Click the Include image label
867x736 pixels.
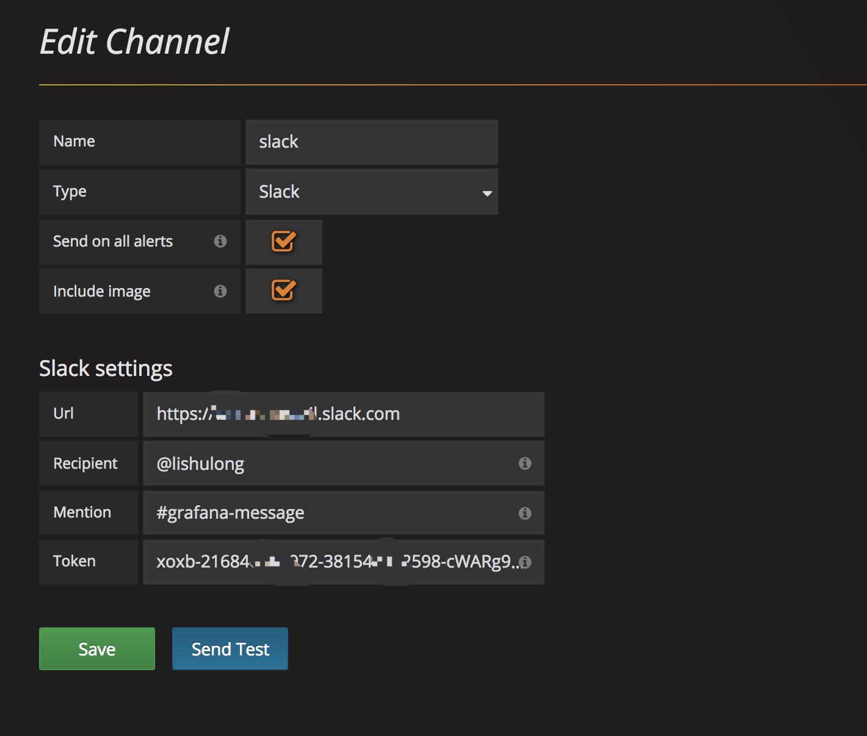coord(101,292)
